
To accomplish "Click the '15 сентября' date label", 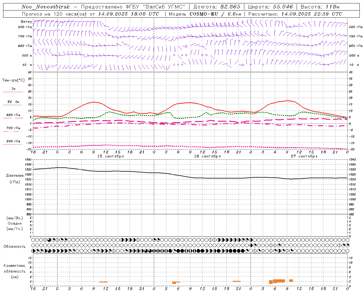I will 111,156.
